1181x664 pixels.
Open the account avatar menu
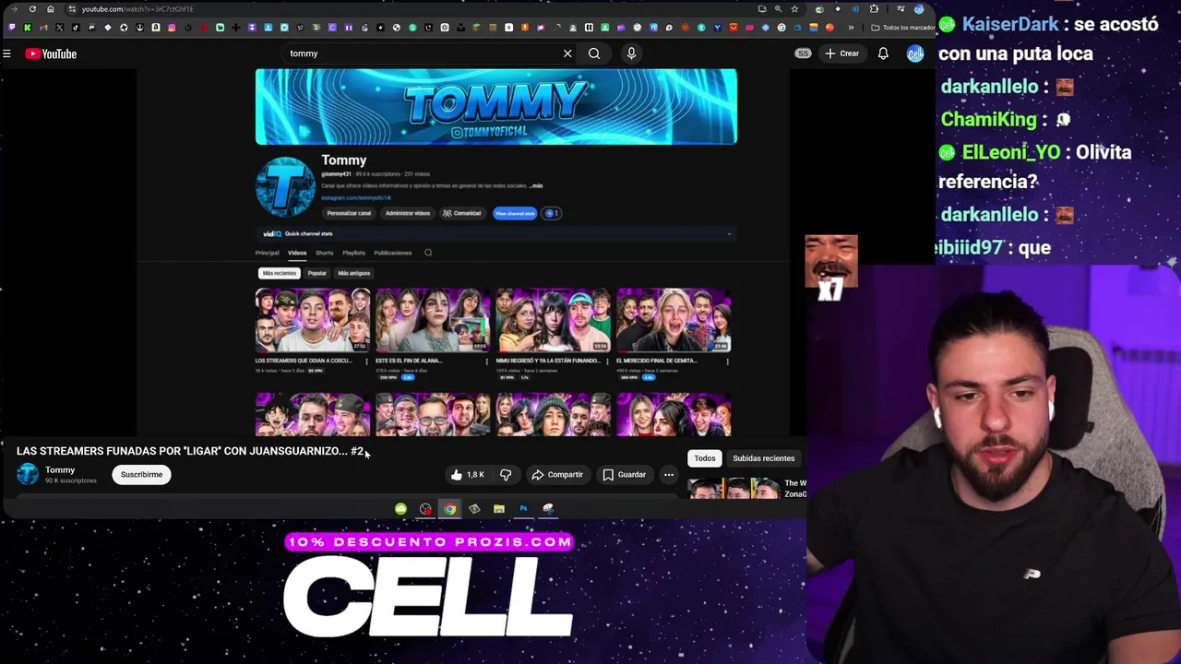pyautogui.click(x=915, y=53)
